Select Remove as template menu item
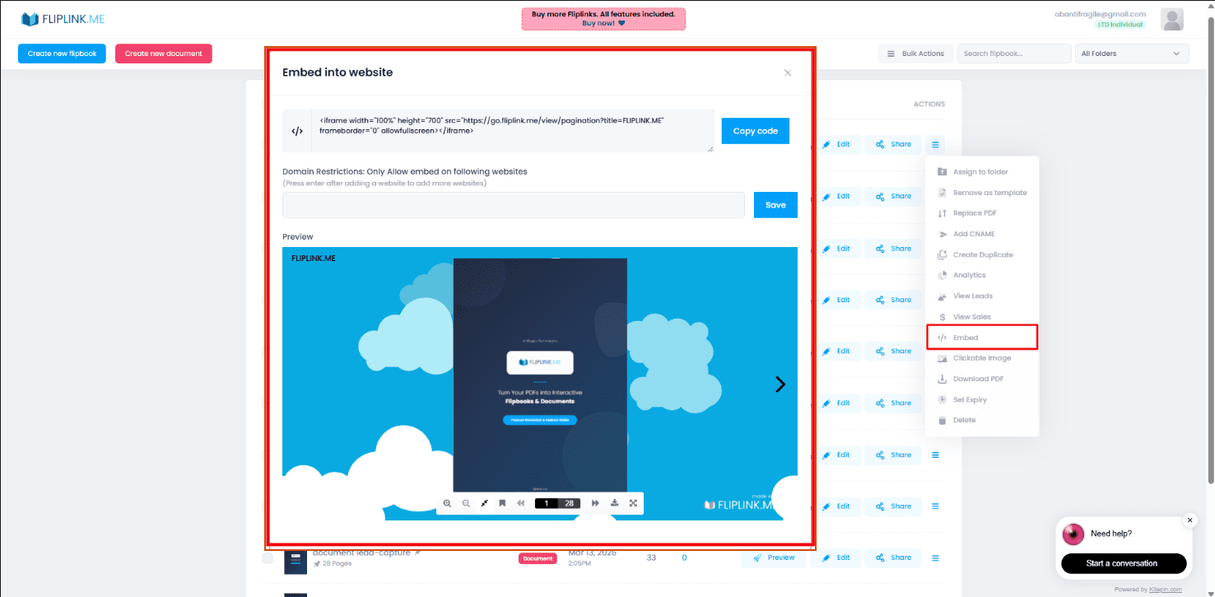Viewport: 1215px width, 597px height. (983, 193)
